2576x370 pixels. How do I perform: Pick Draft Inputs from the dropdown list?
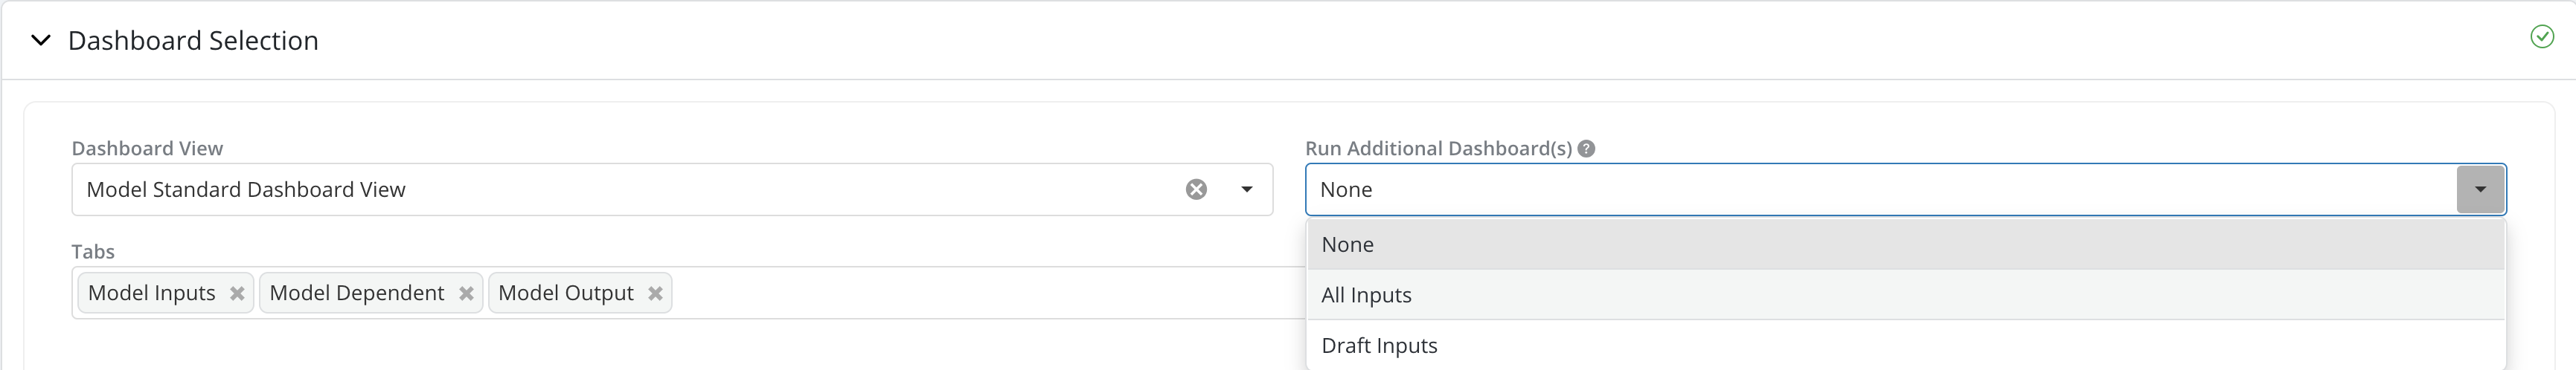tap(1379, 345)
